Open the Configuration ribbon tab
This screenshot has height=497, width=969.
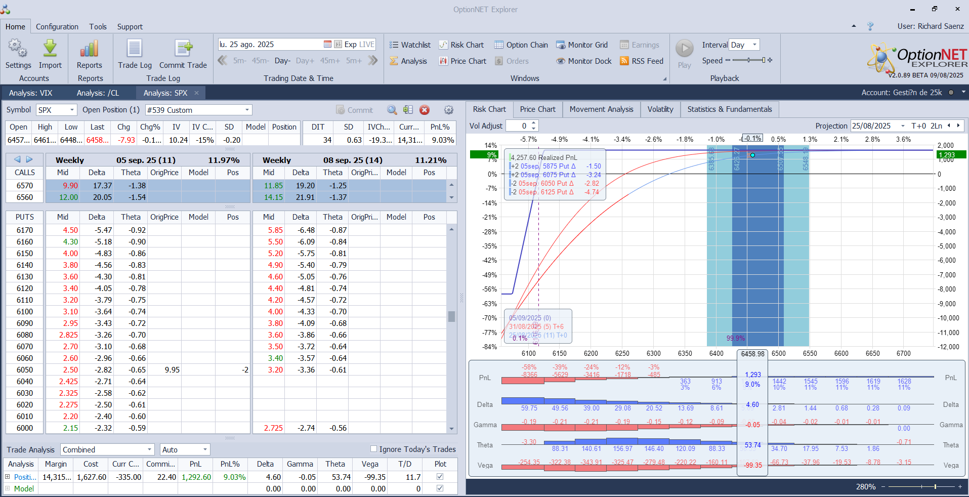point(57,27)
